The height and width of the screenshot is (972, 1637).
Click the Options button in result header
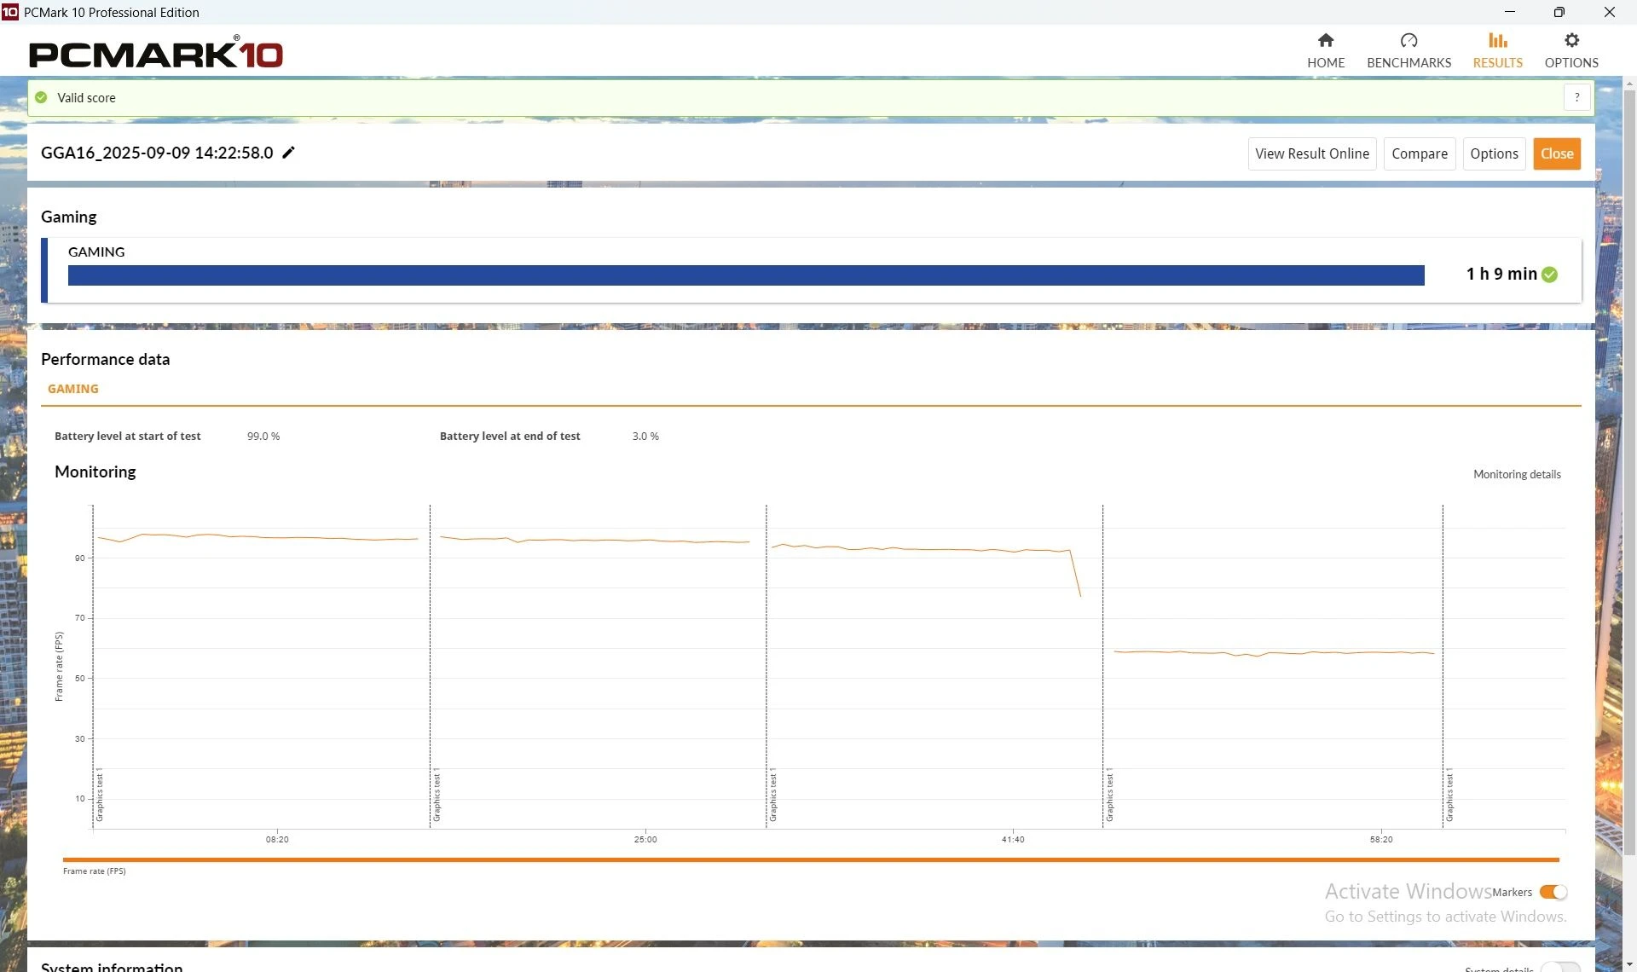coord(1494,153)
